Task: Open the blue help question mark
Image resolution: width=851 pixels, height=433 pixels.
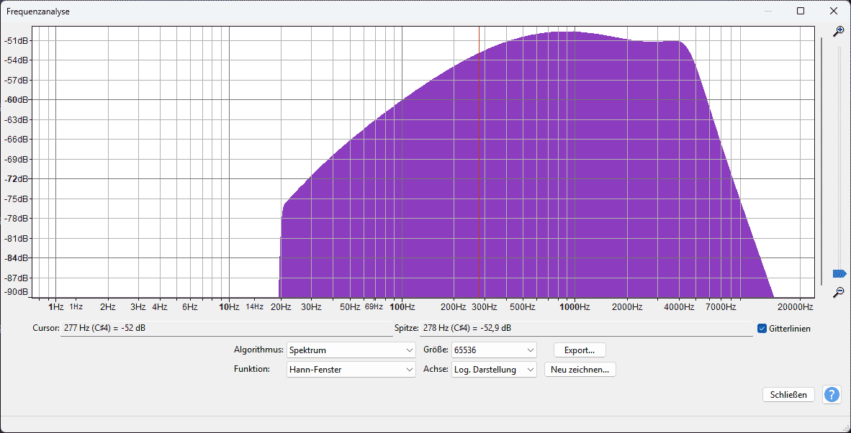Action: (832, 395)
